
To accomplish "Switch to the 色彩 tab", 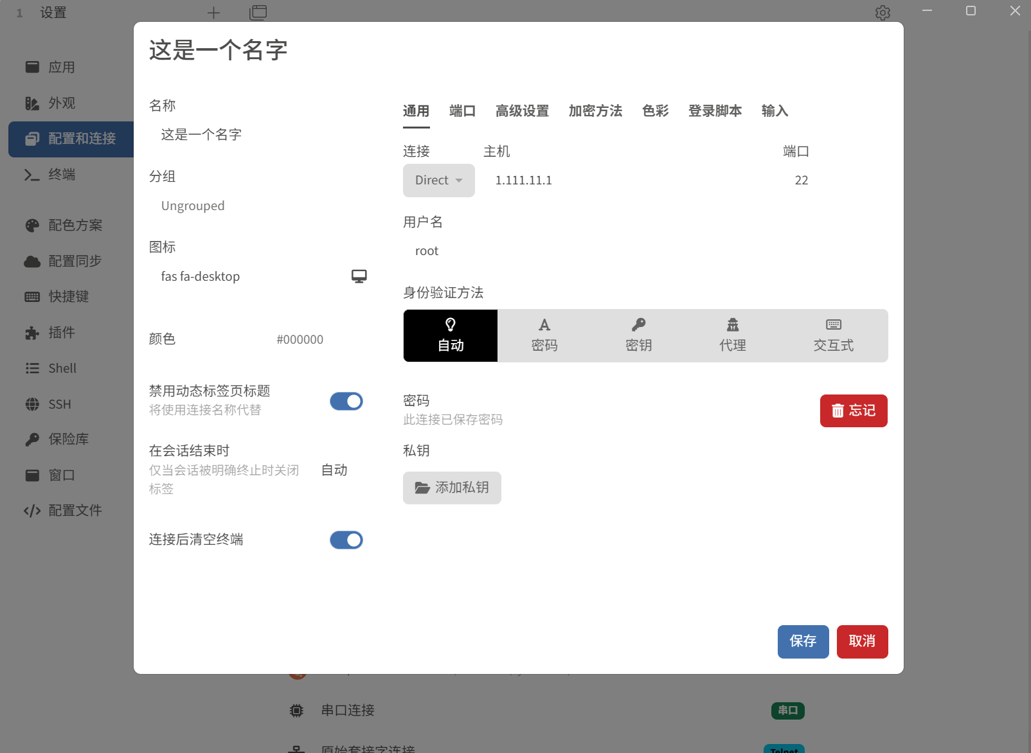I will (x=656, y=111).
